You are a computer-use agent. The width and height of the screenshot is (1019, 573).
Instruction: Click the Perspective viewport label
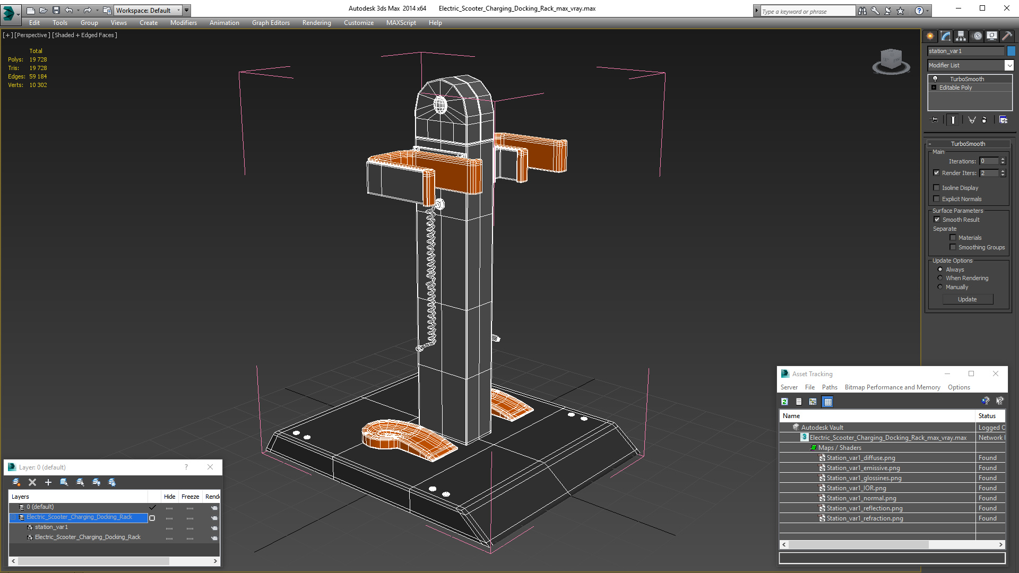pos(32,35)
